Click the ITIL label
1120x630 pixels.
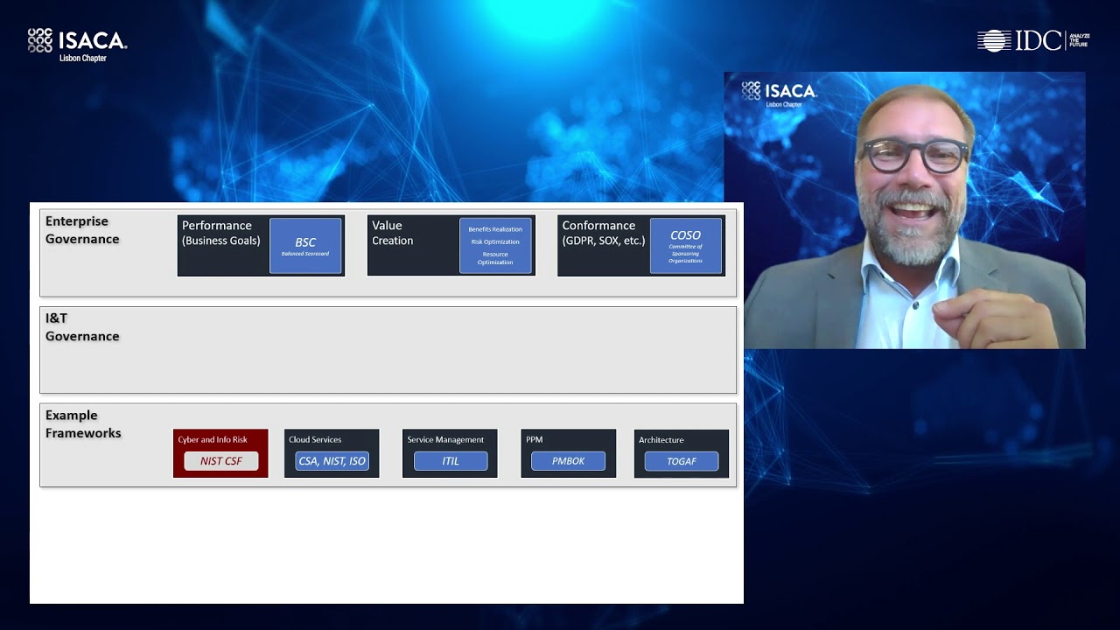(x=451, y=461)
